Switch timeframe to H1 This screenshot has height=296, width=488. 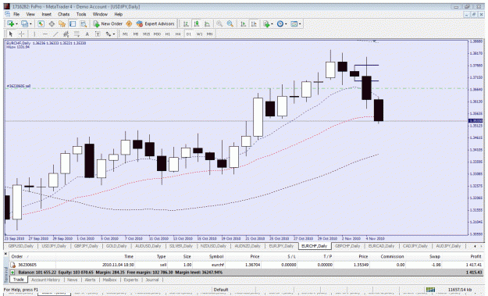coord(167,34)
